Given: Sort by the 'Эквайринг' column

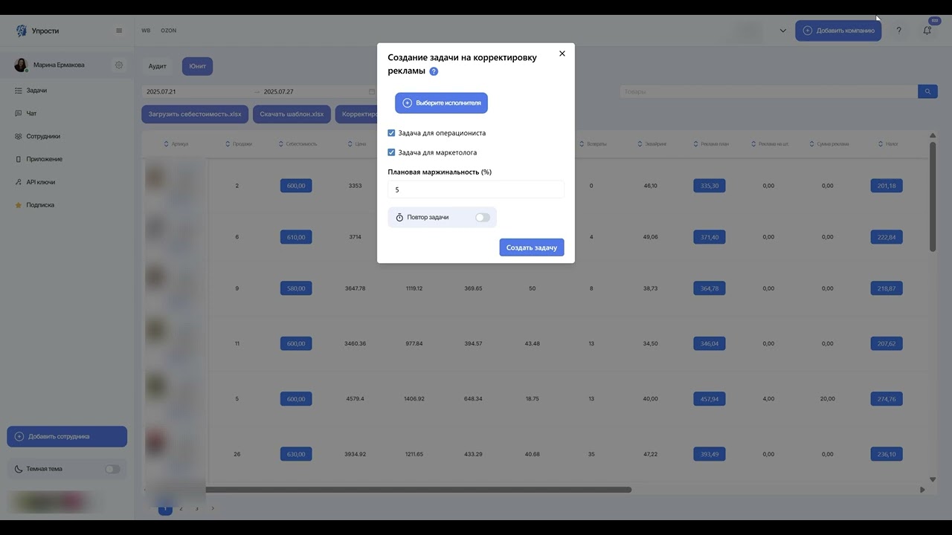Looking at the screenshot, I should (652, 144).
